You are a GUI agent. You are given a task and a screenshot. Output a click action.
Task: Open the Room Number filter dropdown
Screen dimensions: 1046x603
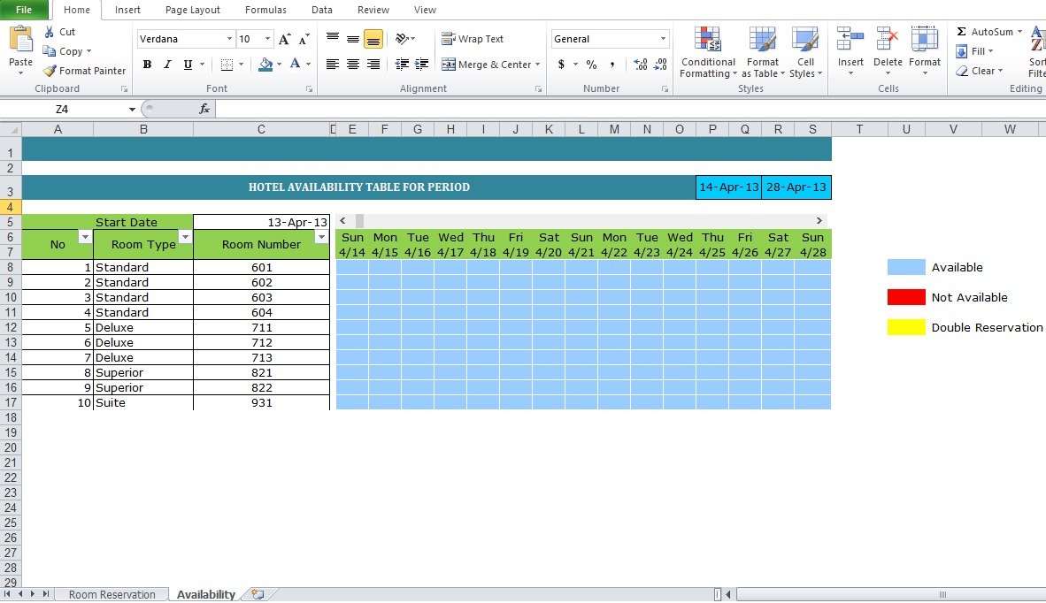tap(321, 237)
